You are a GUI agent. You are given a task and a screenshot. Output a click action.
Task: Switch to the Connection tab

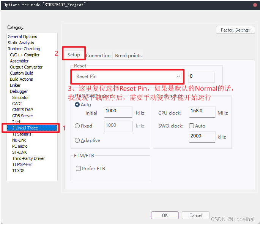point(98,56)
